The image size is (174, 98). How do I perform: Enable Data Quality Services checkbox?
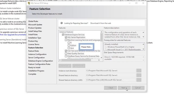tap(66, 54)
